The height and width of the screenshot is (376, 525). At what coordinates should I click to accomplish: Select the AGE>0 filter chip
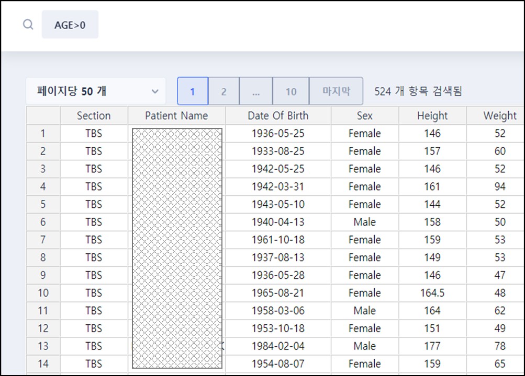point(70,25)
